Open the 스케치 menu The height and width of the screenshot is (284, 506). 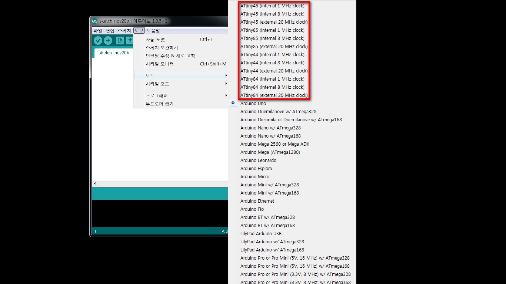tap(124, 31)
